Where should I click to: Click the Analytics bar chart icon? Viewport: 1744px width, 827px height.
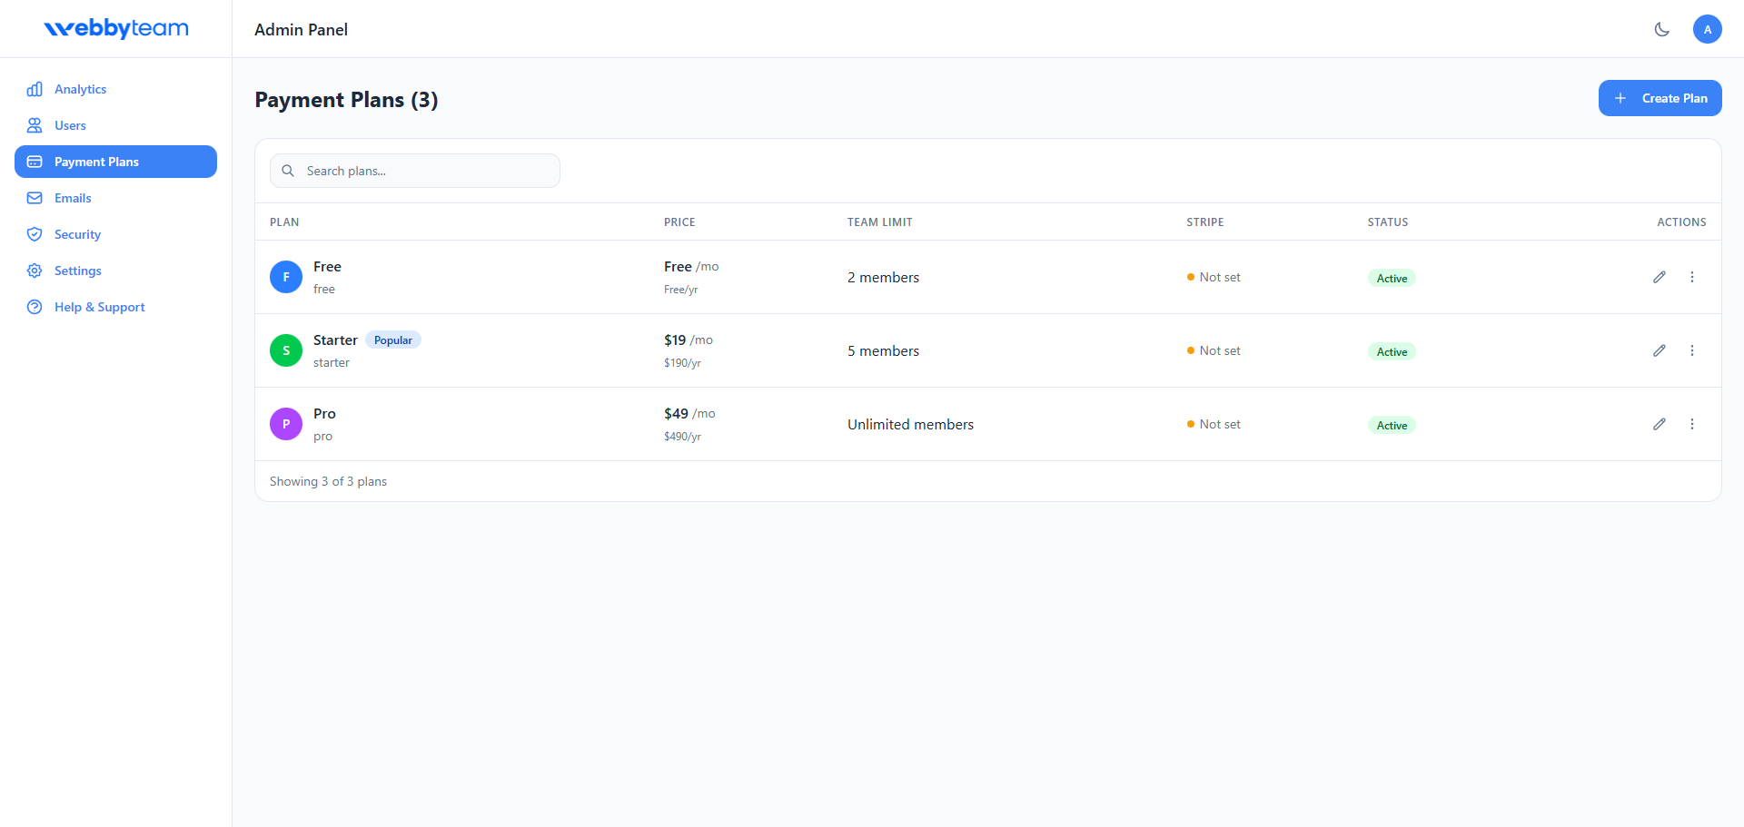(x=35, y=89)
